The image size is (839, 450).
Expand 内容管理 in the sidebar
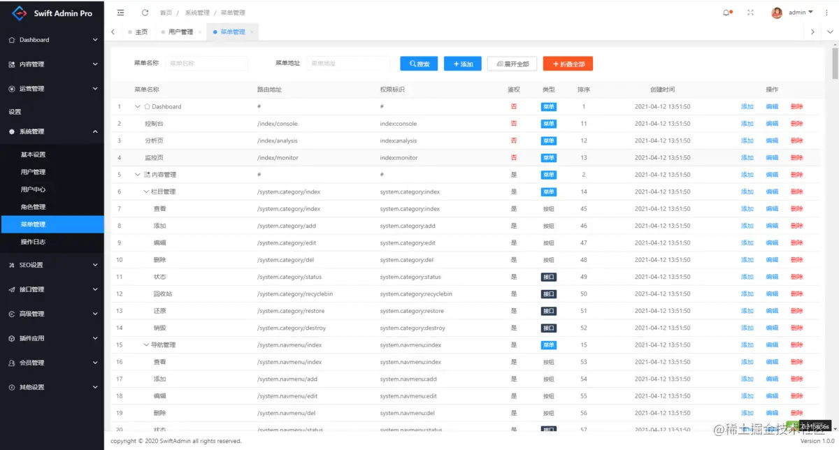pos(52,64)
